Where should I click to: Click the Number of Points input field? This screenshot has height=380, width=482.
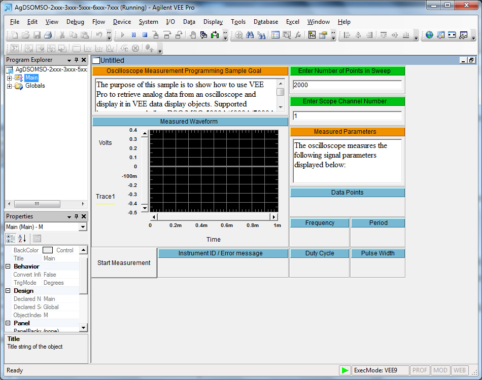tap(347, 85)
